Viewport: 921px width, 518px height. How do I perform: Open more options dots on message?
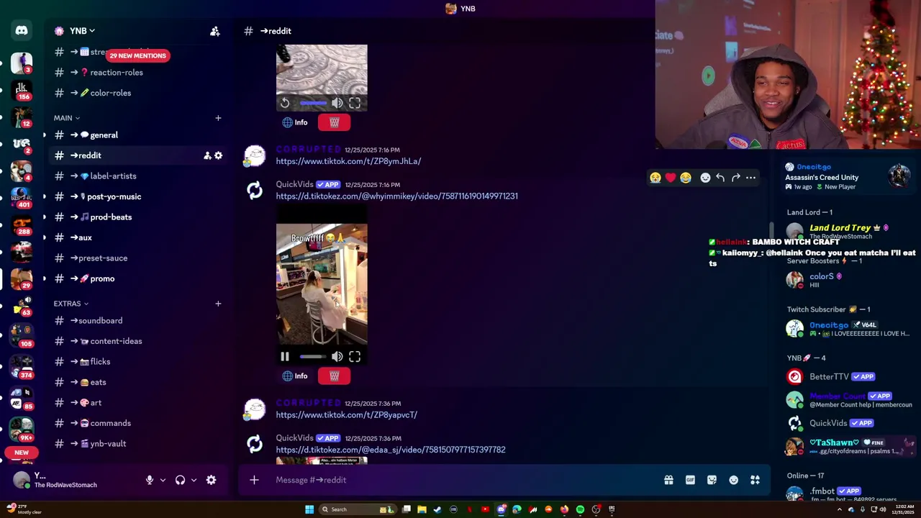pyautogui.click(x=750, y=178)
